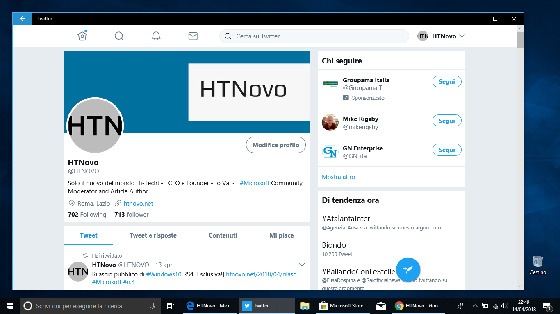Open the Mail app in taskbar
Screen dimensions: 560x314
click(x=381, y=305)
